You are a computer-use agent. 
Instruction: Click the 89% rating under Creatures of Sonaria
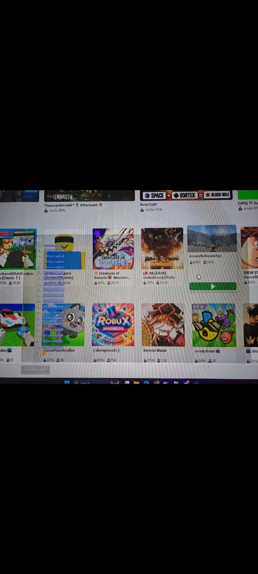point(99,283)
